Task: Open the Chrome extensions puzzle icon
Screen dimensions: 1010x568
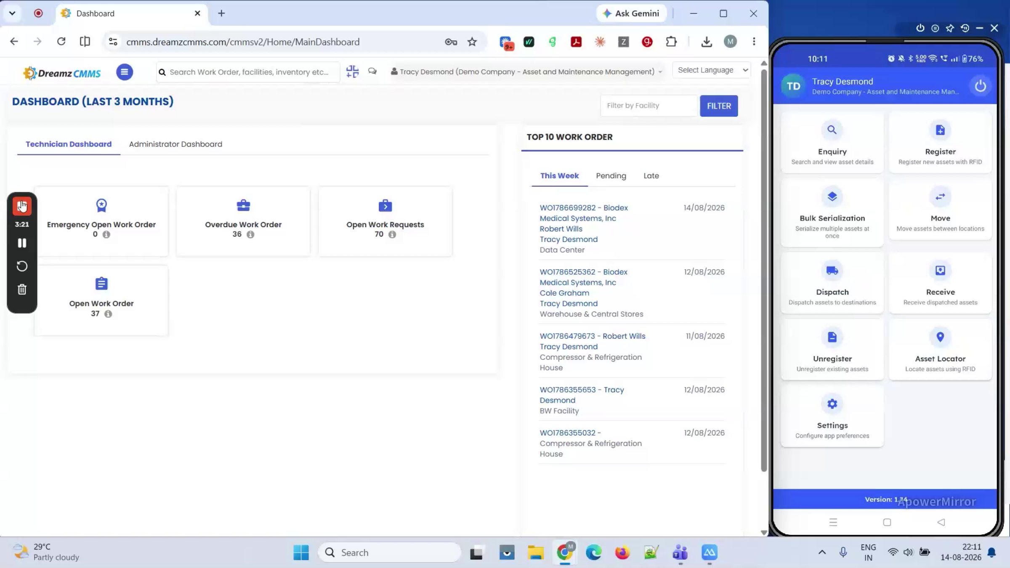Action: pyautogui.click(x=671, y=42)
